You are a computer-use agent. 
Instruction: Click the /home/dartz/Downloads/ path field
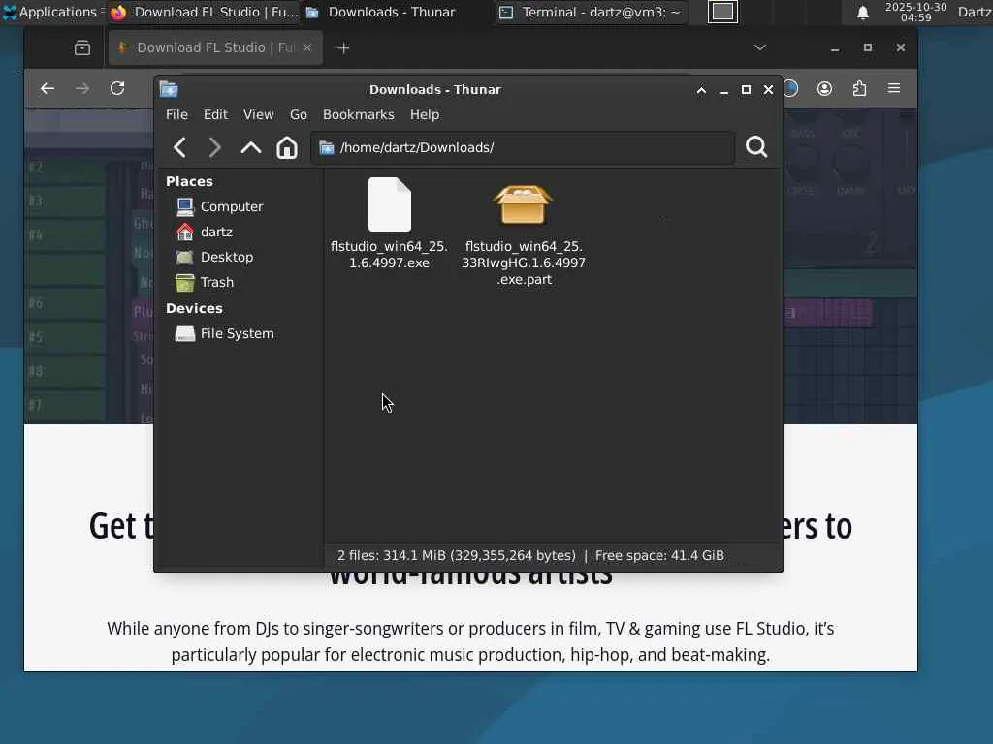click(523, 148)
